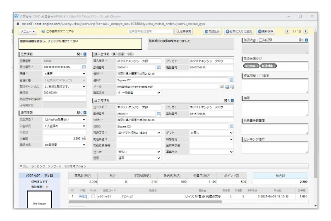Click the lock icon in address bar

18,24
